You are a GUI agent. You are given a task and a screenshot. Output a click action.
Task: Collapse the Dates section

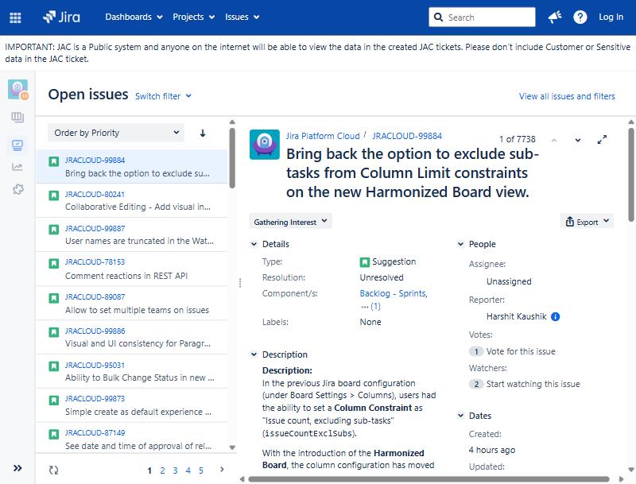pos(460,416)
